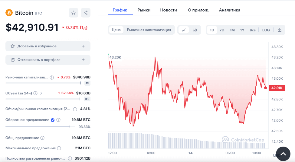The width and height of the screenshot is (295, 162).
Task: Open the Новости tab
Action: [x=169, y=10]
